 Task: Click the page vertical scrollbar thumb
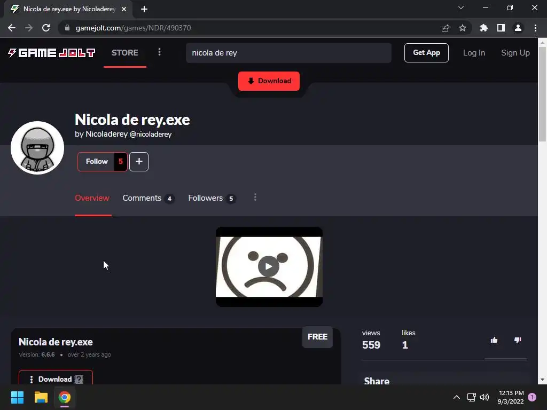(x=542, y=94)
